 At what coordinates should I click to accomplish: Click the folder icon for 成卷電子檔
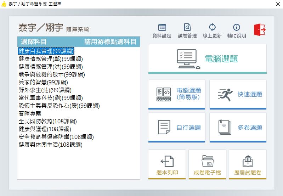pos(208,161)
